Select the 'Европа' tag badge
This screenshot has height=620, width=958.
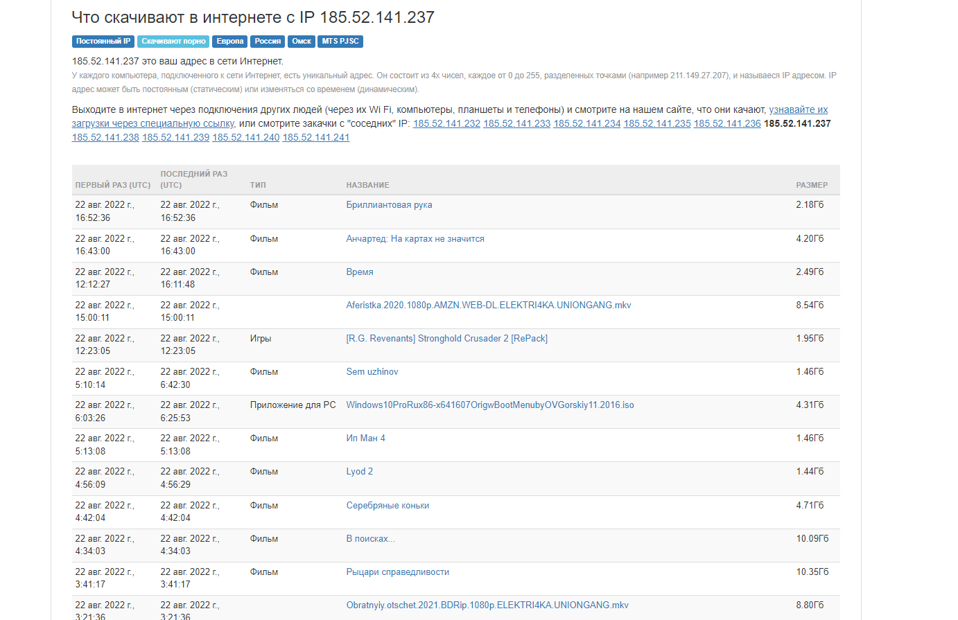coord(229,42)
